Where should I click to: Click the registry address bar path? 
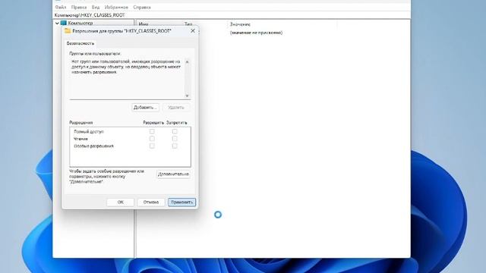click(x=90, y=15)
